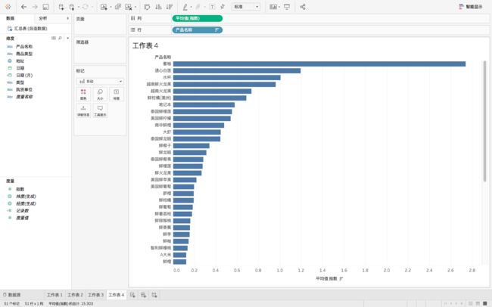This screenshot has height=307, width=492.
Task: Duplicate the sheet with the duplicate icon
Action: point(118,7)
